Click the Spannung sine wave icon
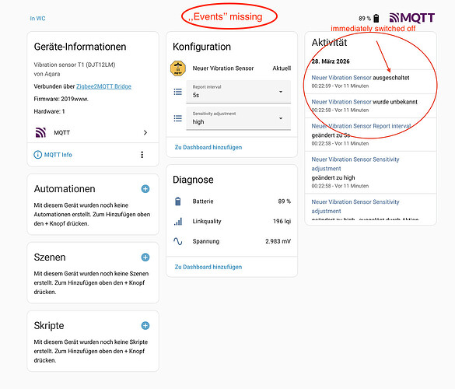The width and height of the screenshot is (455, 389). click(178, 241)
